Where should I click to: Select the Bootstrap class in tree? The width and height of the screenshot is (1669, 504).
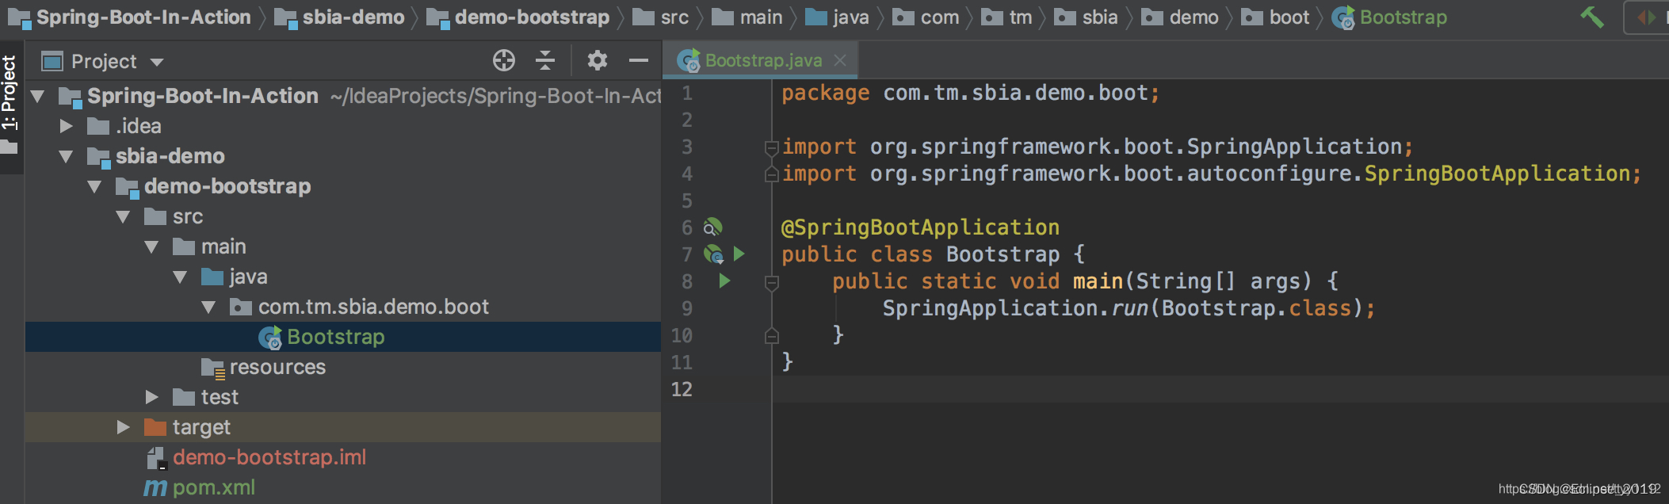(343, 337)
